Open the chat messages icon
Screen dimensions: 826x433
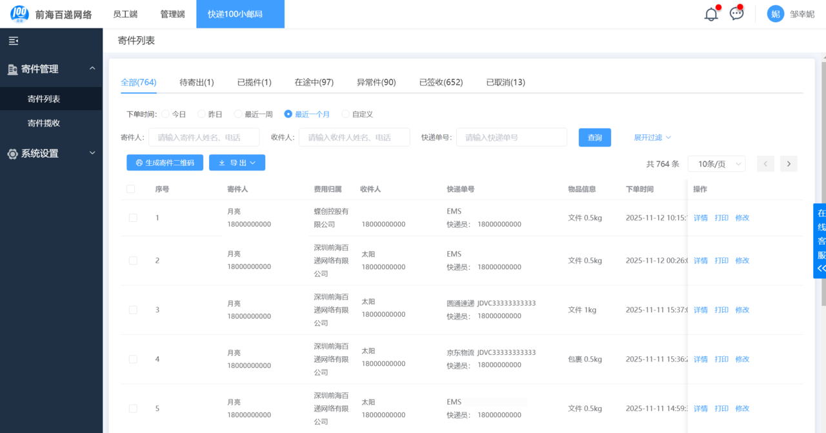coord(736,14)
